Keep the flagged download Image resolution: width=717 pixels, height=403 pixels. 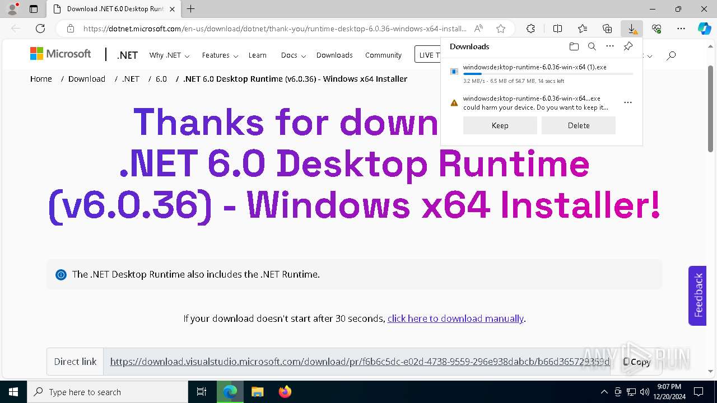500,125
